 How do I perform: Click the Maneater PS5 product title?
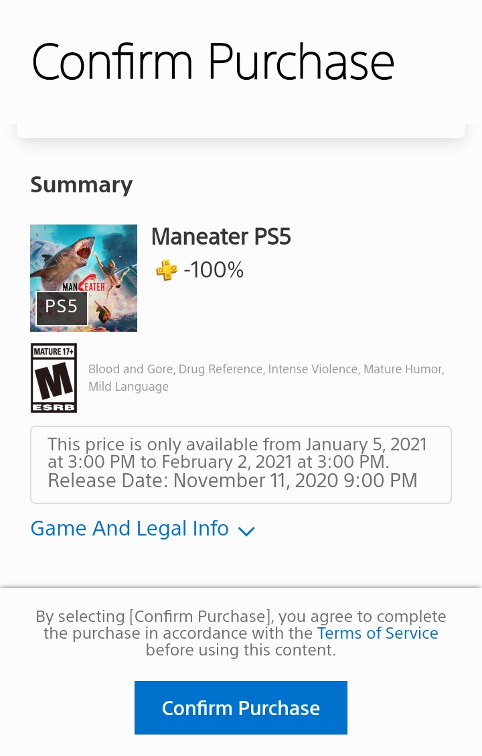click(x=221, y=237)
